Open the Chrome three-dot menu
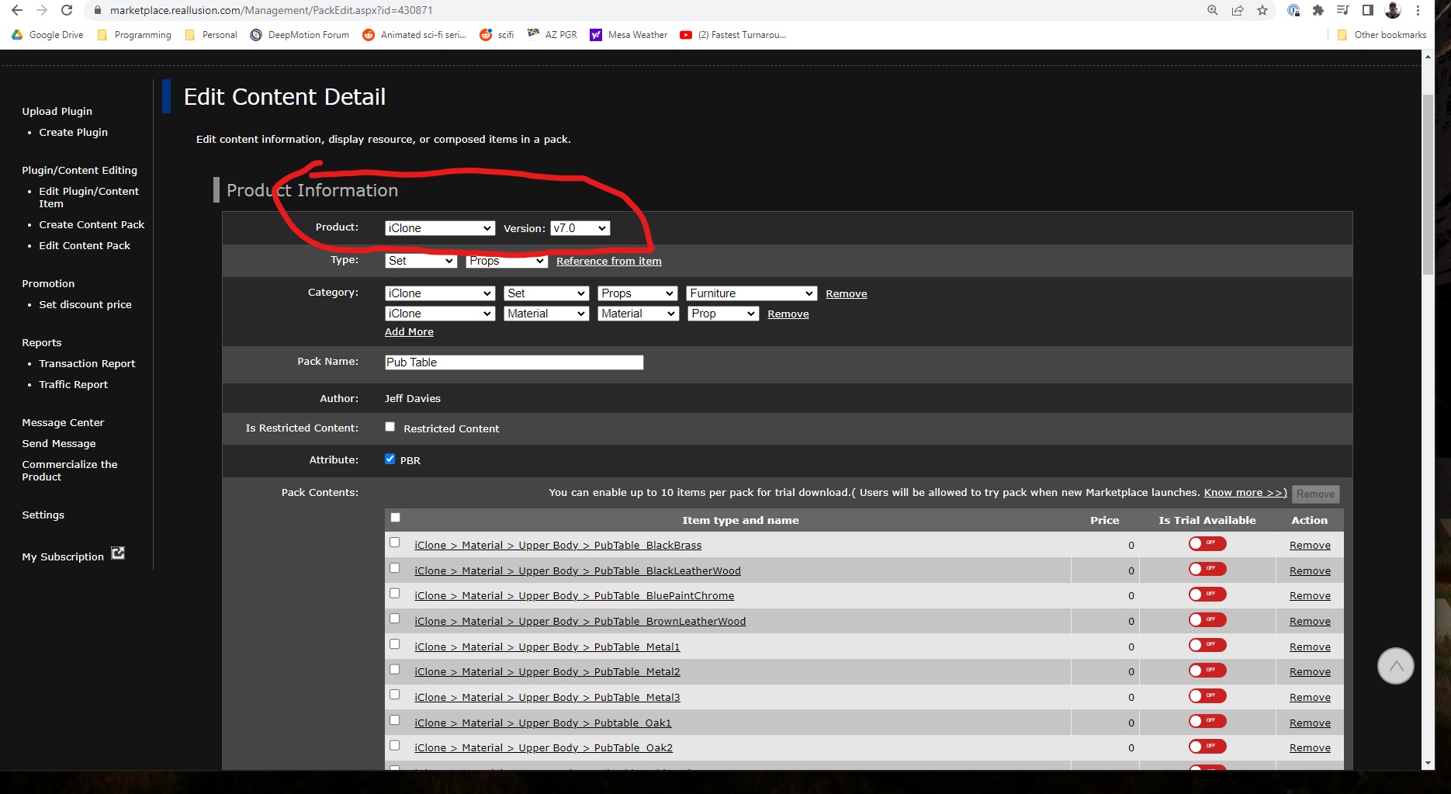Viewport: 1451px width, 794px height. coord(1418,10)
